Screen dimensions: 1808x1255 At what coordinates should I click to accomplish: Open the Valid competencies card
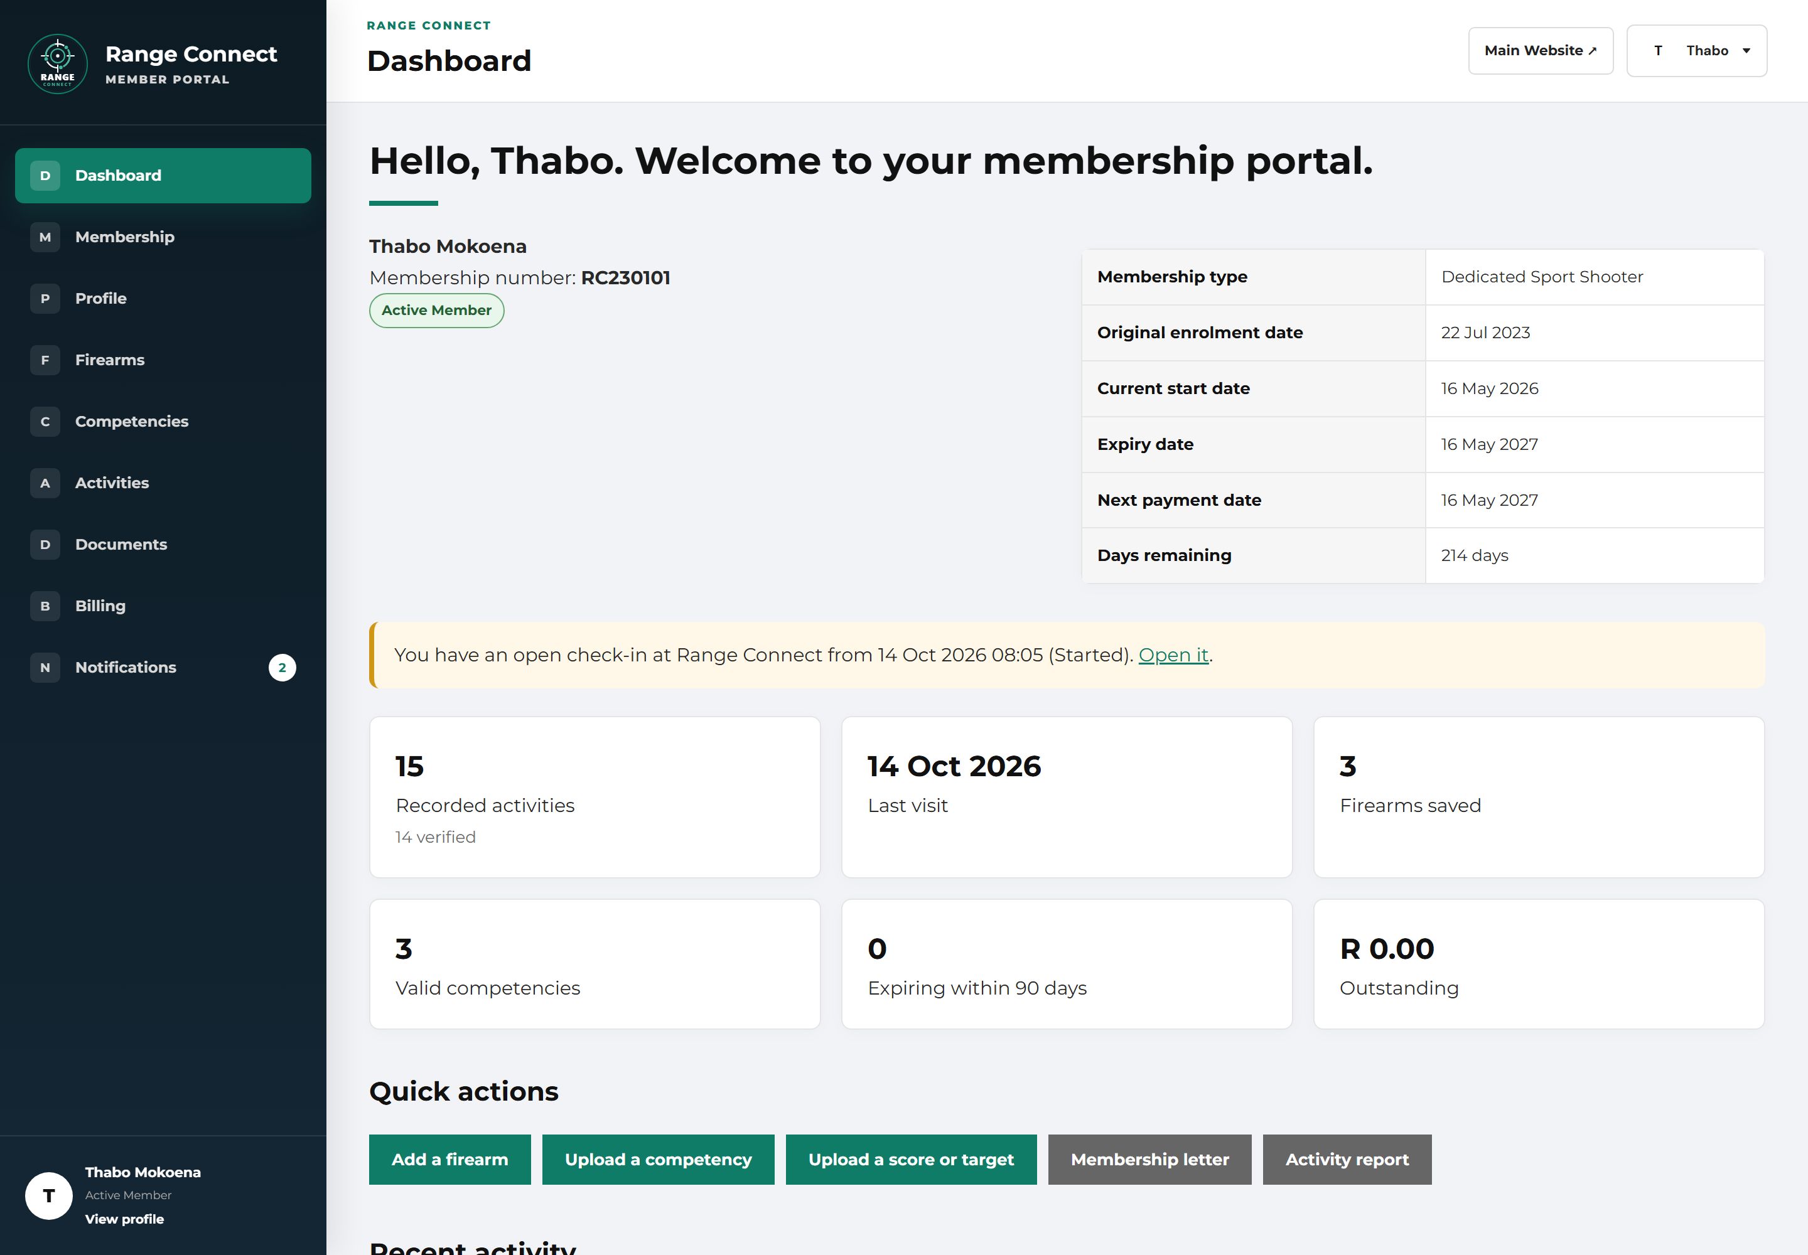coord(595,964)
